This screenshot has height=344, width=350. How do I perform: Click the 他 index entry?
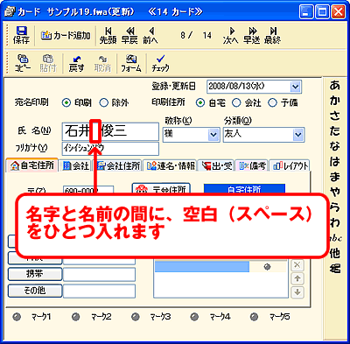pos(335,253)
